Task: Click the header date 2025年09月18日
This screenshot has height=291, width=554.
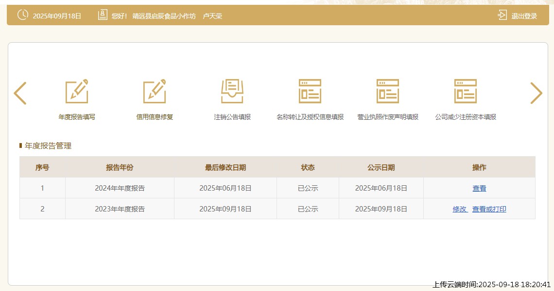Action: coord(57,16)
